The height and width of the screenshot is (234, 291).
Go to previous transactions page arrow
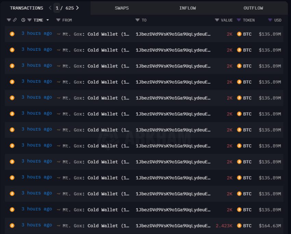pyautogui.click(x=50, y=8)
